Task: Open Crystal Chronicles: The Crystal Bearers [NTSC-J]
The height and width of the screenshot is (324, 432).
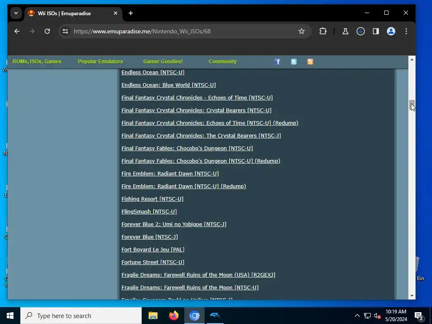Action: [201, 136]
